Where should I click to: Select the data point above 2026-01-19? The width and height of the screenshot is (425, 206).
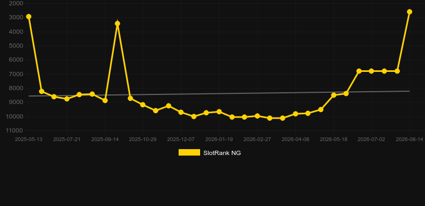(219, 112)
